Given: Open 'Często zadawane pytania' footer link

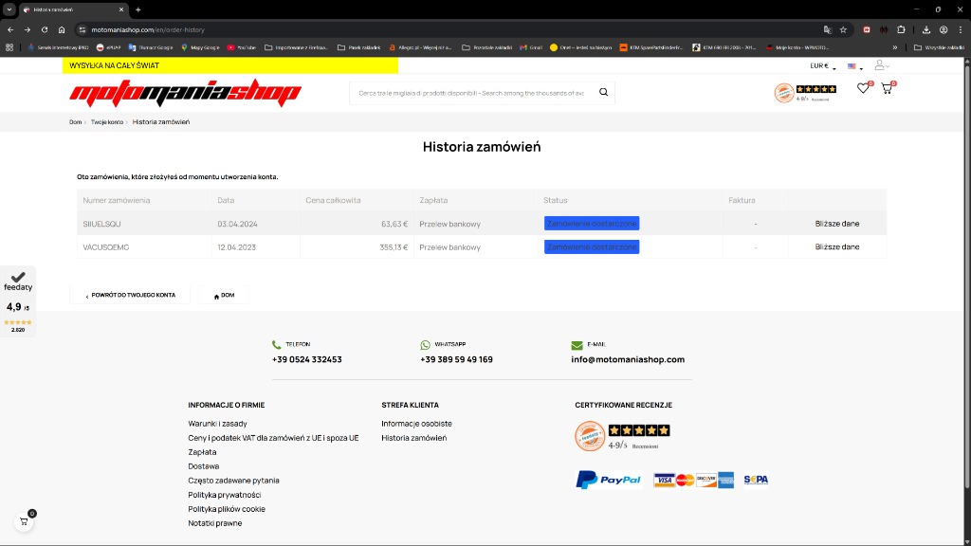Looking at the screenshot, I should coord(233,481).
